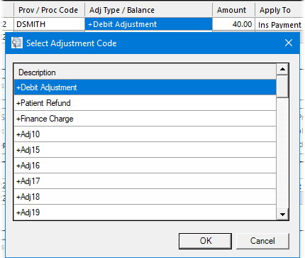
Task: Click the scrollbar up arrow
Action: (282, 70)
